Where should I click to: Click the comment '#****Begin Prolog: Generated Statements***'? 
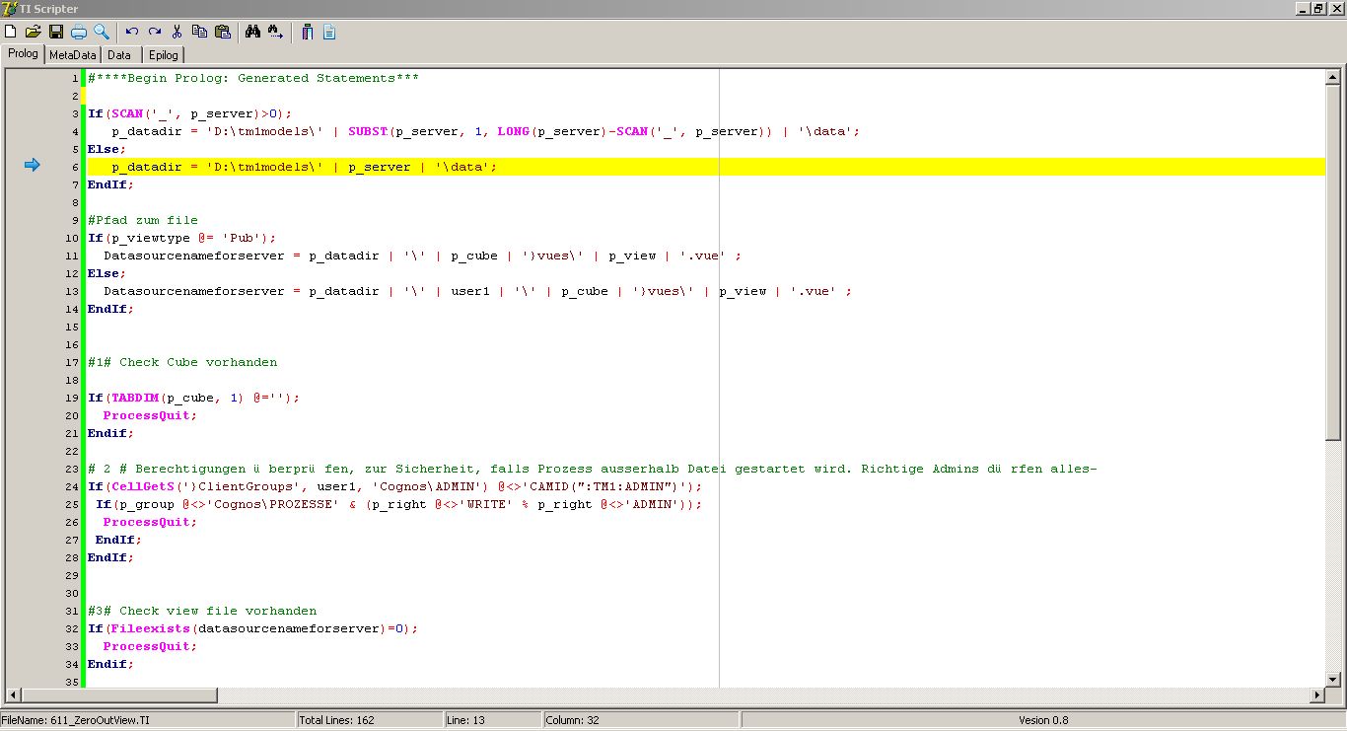pos(253,78)
